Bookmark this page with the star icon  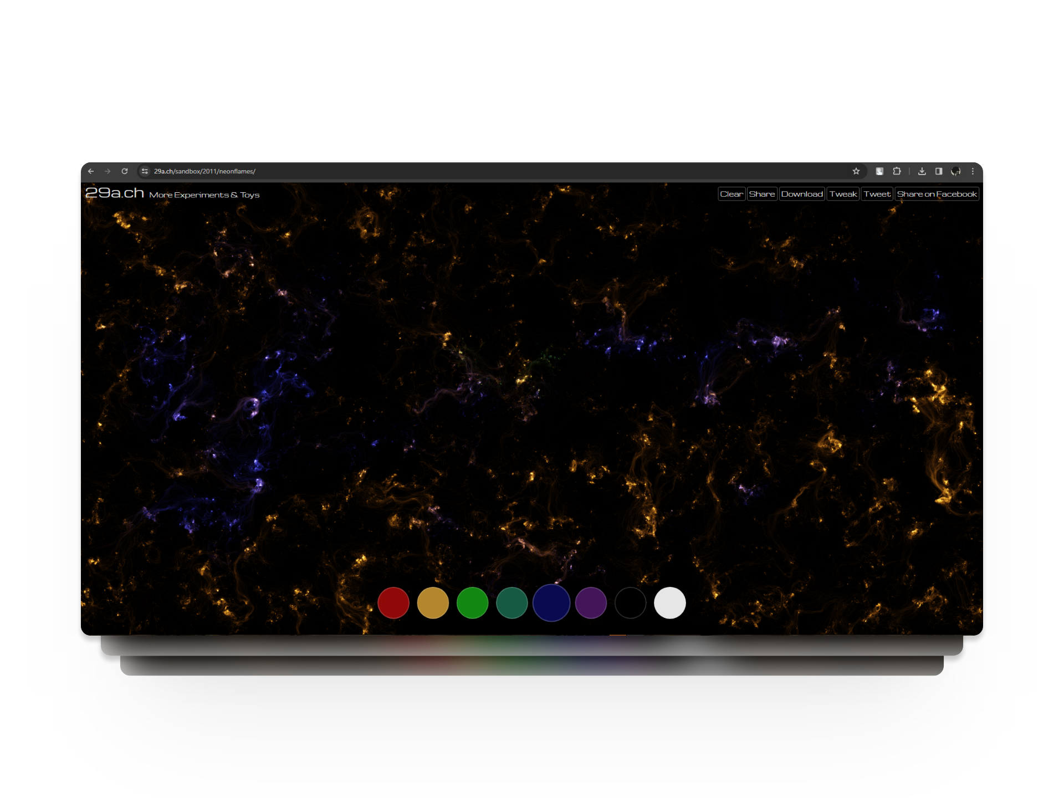pos(856,171)
